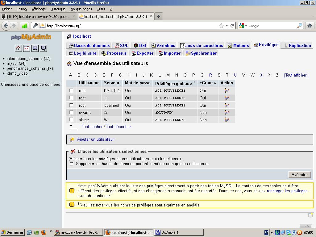Screen dimensions: 316x237
Task: Open phpMyAdmin home icon in sidebar
Action: [18, 48]
